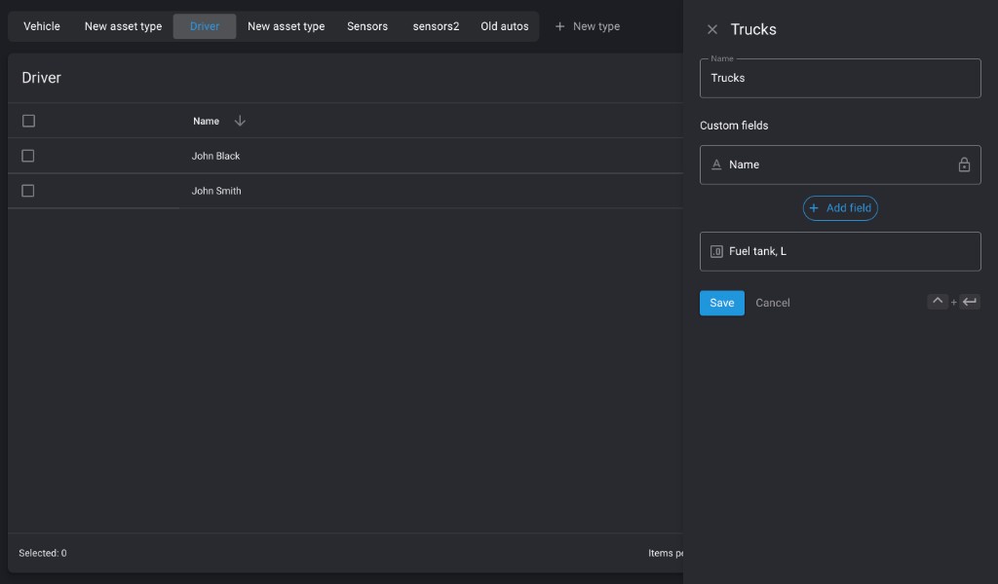This screenshot has height=584, width=998.
Task: Click the lock icon on Name field
Action: click(x=964, y=164)
